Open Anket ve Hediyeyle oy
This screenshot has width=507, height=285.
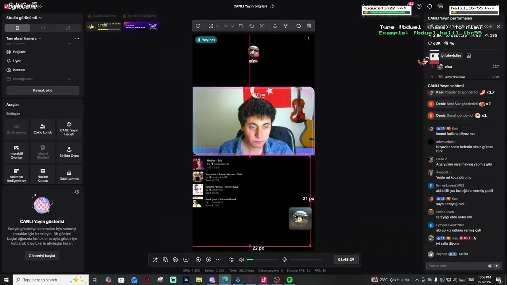coord(16,175)
